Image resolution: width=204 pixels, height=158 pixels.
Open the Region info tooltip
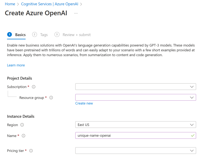[22, 125]
